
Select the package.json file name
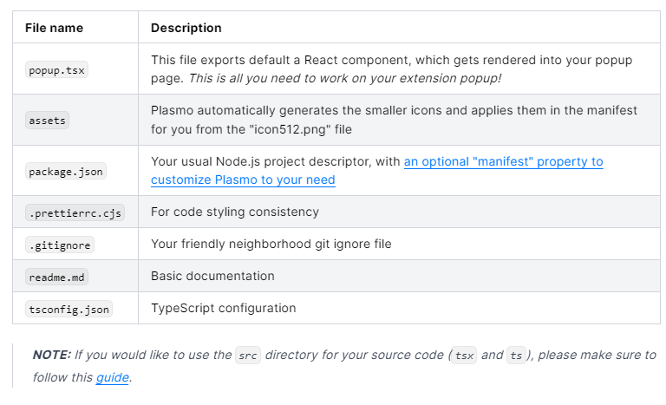pos(66,171)
